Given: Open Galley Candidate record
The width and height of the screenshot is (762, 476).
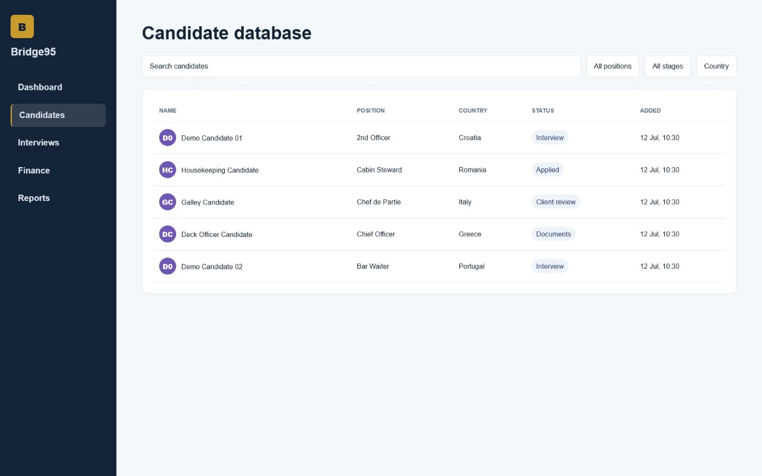Looking at the screenshot, I should click(x=207, y=203).
